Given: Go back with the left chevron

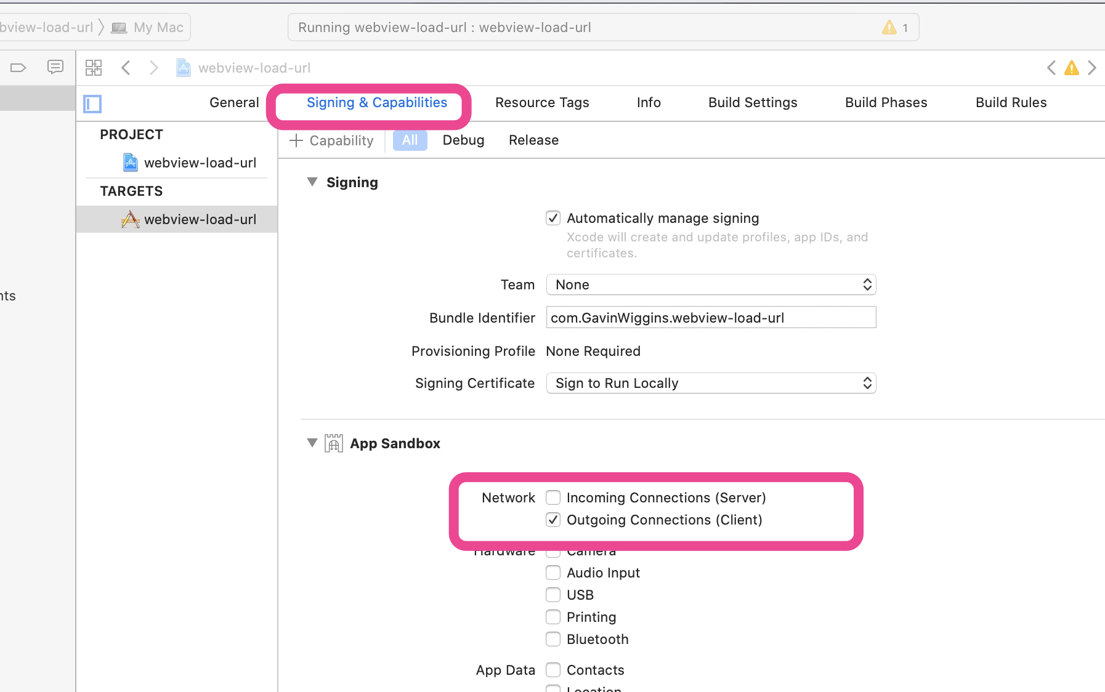Looking at the screenshot, I should pyautogui.click(x=126, y=68).
